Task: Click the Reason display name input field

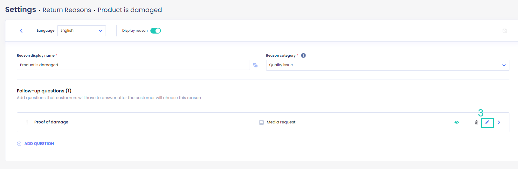Action: point(133,65)
